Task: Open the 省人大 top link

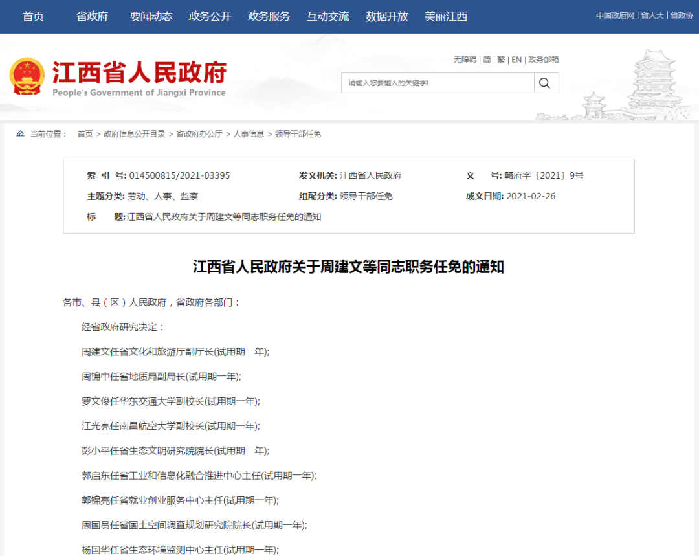Action: 652,16
